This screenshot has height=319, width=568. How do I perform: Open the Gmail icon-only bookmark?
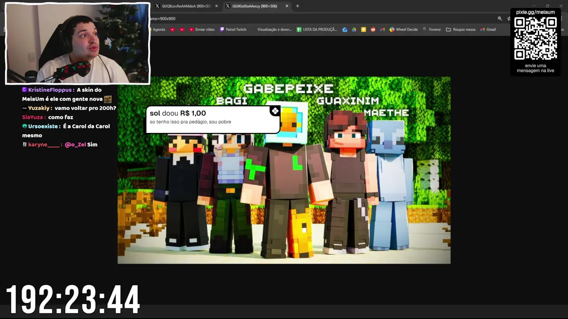click(x=383, y=30)
